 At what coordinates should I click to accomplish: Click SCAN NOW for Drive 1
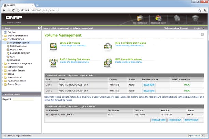pos(149,85)
